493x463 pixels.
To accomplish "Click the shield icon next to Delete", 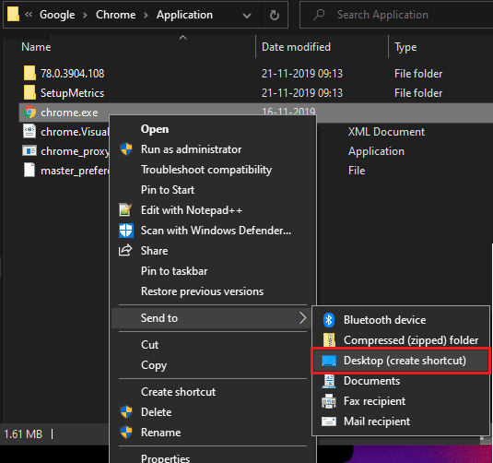I will click(126, 412).
